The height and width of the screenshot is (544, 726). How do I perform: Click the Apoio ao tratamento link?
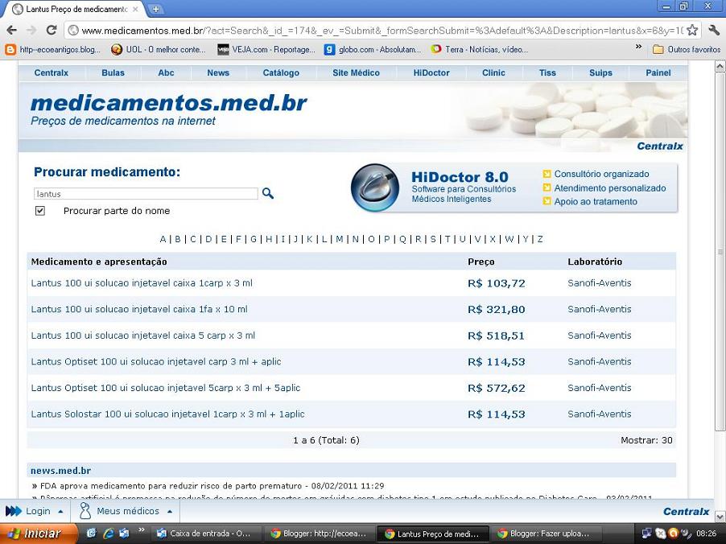596,201
